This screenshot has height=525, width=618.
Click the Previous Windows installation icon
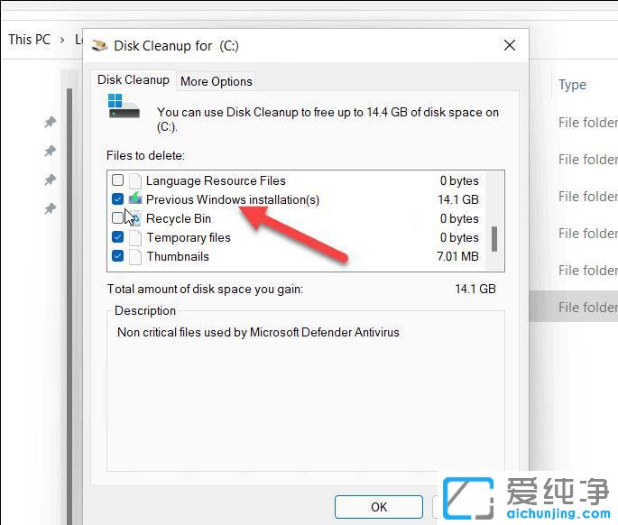coord(135,198)
